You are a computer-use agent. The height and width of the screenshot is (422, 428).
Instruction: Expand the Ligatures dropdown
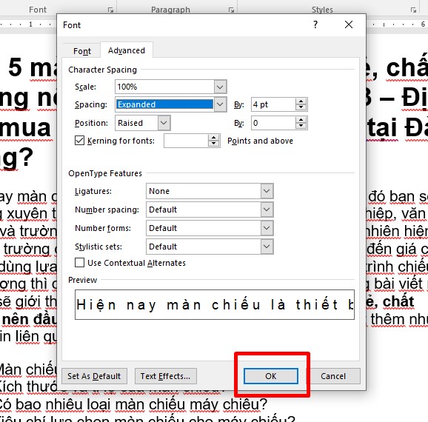pos(267,191)
